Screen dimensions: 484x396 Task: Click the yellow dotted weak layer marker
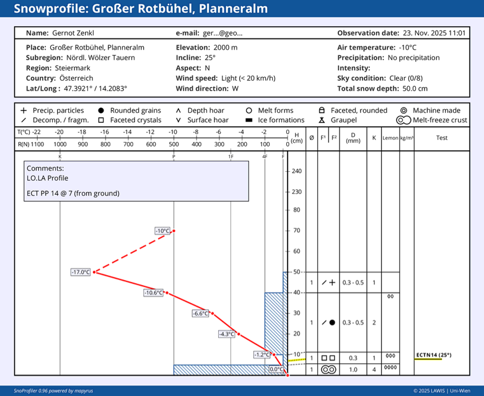coord(297,359)
